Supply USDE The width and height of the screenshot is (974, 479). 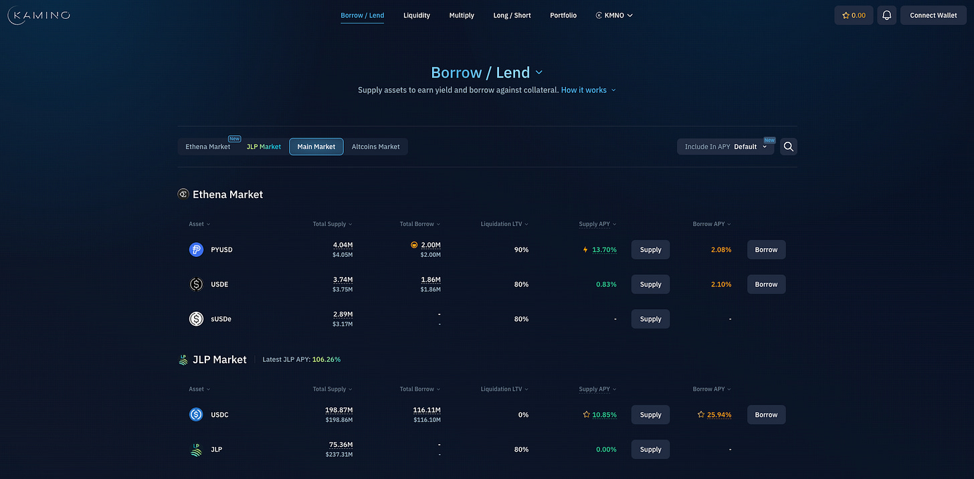pos(650,284)
